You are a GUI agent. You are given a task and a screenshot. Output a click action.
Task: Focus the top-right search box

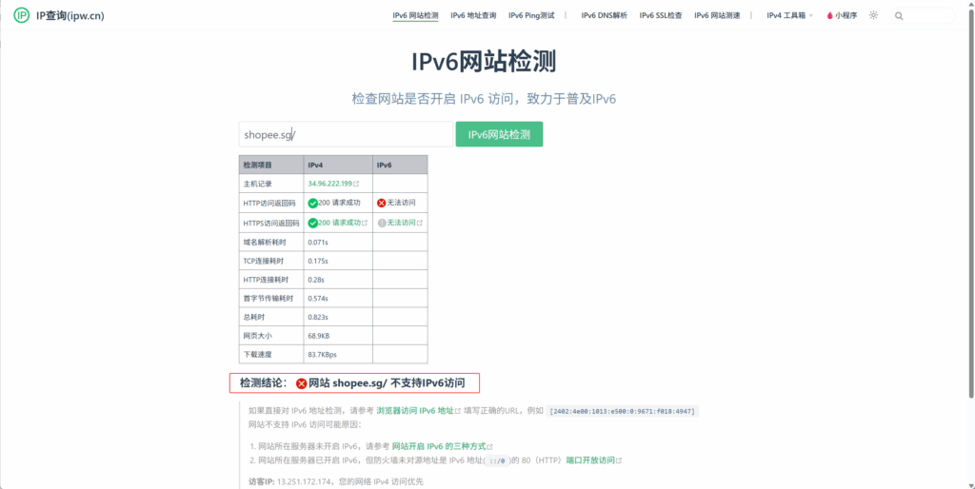point(922,16)
